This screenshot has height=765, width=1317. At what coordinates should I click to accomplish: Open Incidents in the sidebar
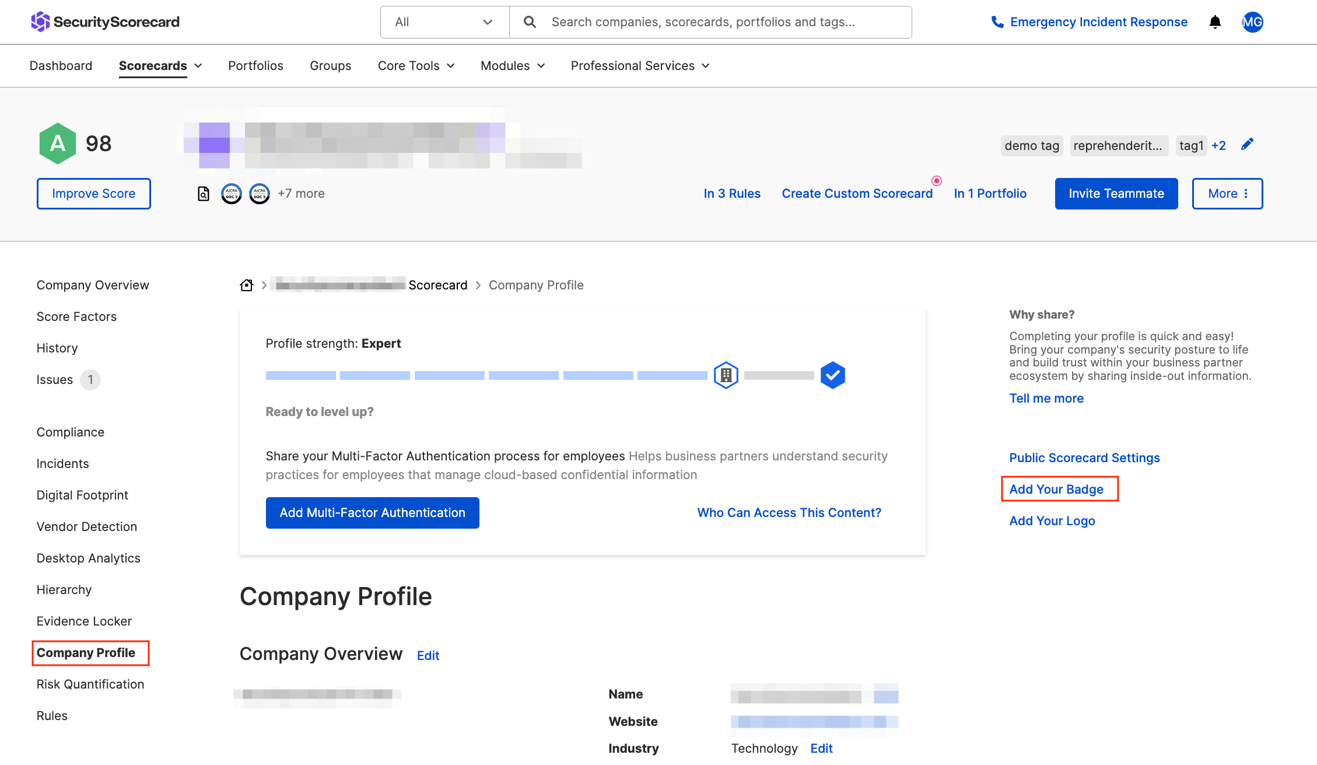click(63, 463)
